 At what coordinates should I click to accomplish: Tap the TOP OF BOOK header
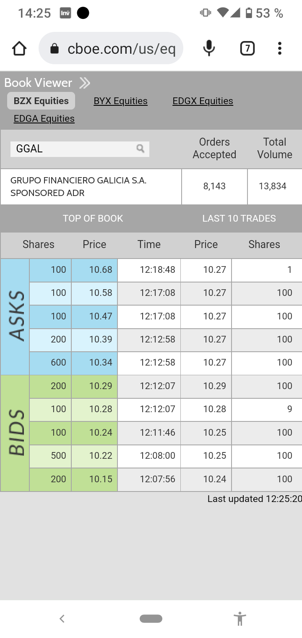click(93, 219)
